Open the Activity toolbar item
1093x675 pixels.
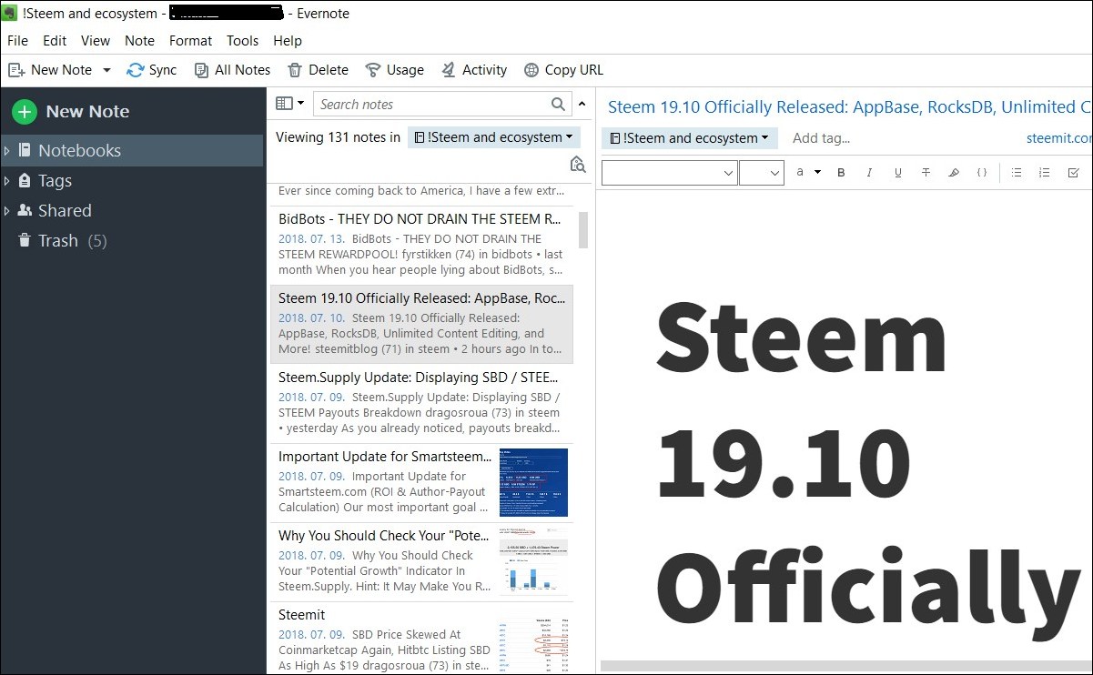point(473,70)
